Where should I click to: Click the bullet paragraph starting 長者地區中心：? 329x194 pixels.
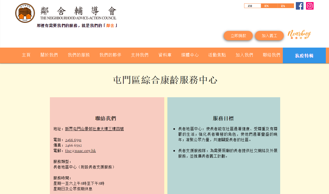[x=228, y=134]
